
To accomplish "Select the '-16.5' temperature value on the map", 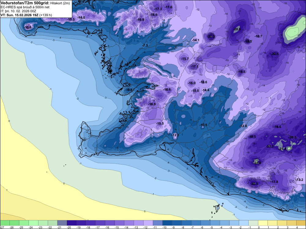I will click(154, 15).
